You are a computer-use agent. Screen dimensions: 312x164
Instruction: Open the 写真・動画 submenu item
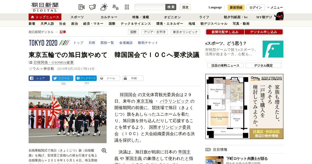241,24
